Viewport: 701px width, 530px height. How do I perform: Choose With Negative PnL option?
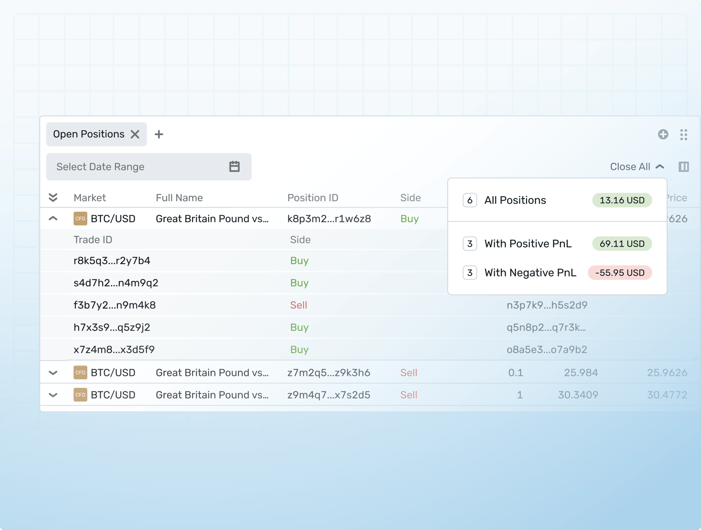click(x=557, y=273)
